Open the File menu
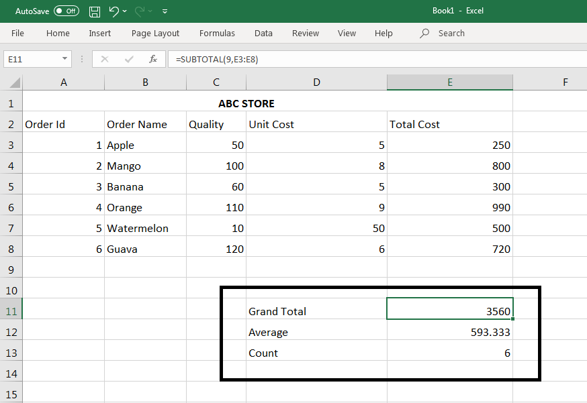Image resolution: width=587 pixels, height=403 pixels. [x=17, y=33]
